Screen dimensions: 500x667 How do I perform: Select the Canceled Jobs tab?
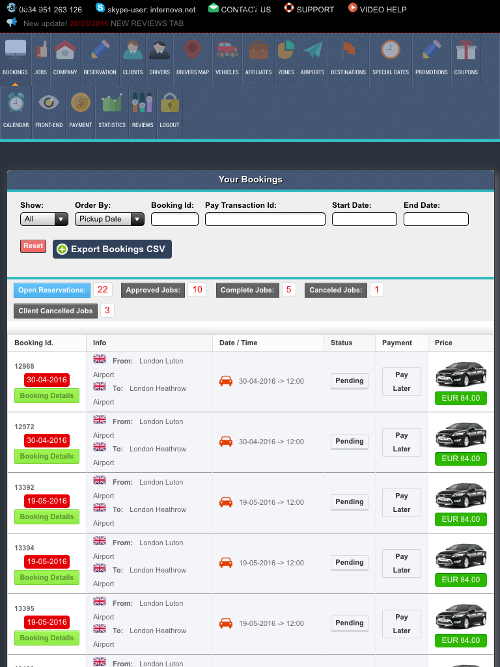(336, 290)
